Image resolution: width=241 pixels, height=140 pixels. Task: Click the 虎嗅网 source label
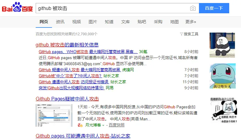click(128, 70)
